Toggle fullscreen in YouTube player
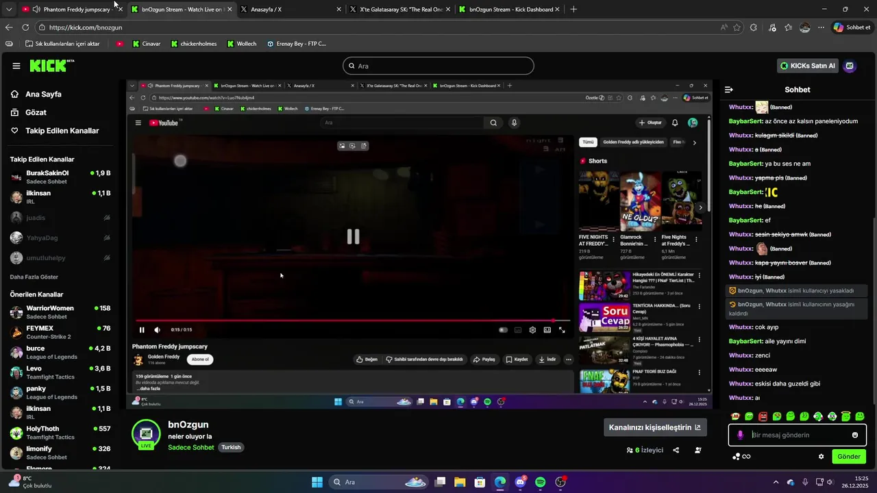The width and height of the screenshot is (877, 493). pyautogui.click(x=562, y=330)
